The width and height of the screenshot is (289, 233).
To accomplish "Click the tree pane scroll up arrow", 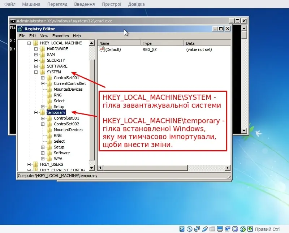I will [x=92, y=43].
